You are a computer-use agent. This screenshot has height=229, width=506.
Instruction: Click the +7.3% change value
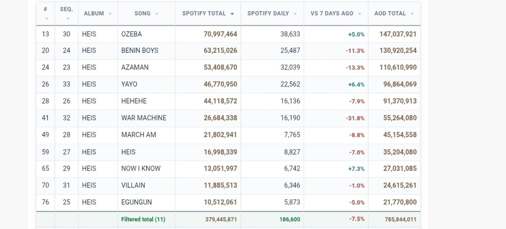coord(356,169)
